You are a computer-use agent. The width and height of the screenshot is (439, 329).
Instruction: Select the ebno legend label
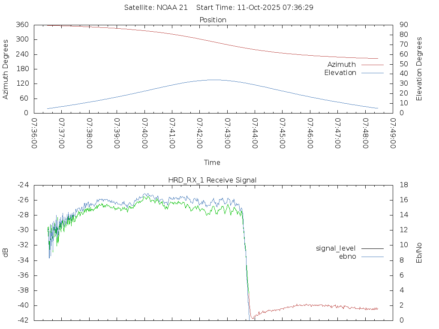point(347,257)
